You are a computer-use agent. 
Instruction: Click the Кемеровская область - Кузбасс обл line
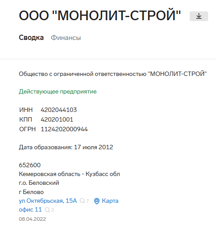(x=69, y=174)
